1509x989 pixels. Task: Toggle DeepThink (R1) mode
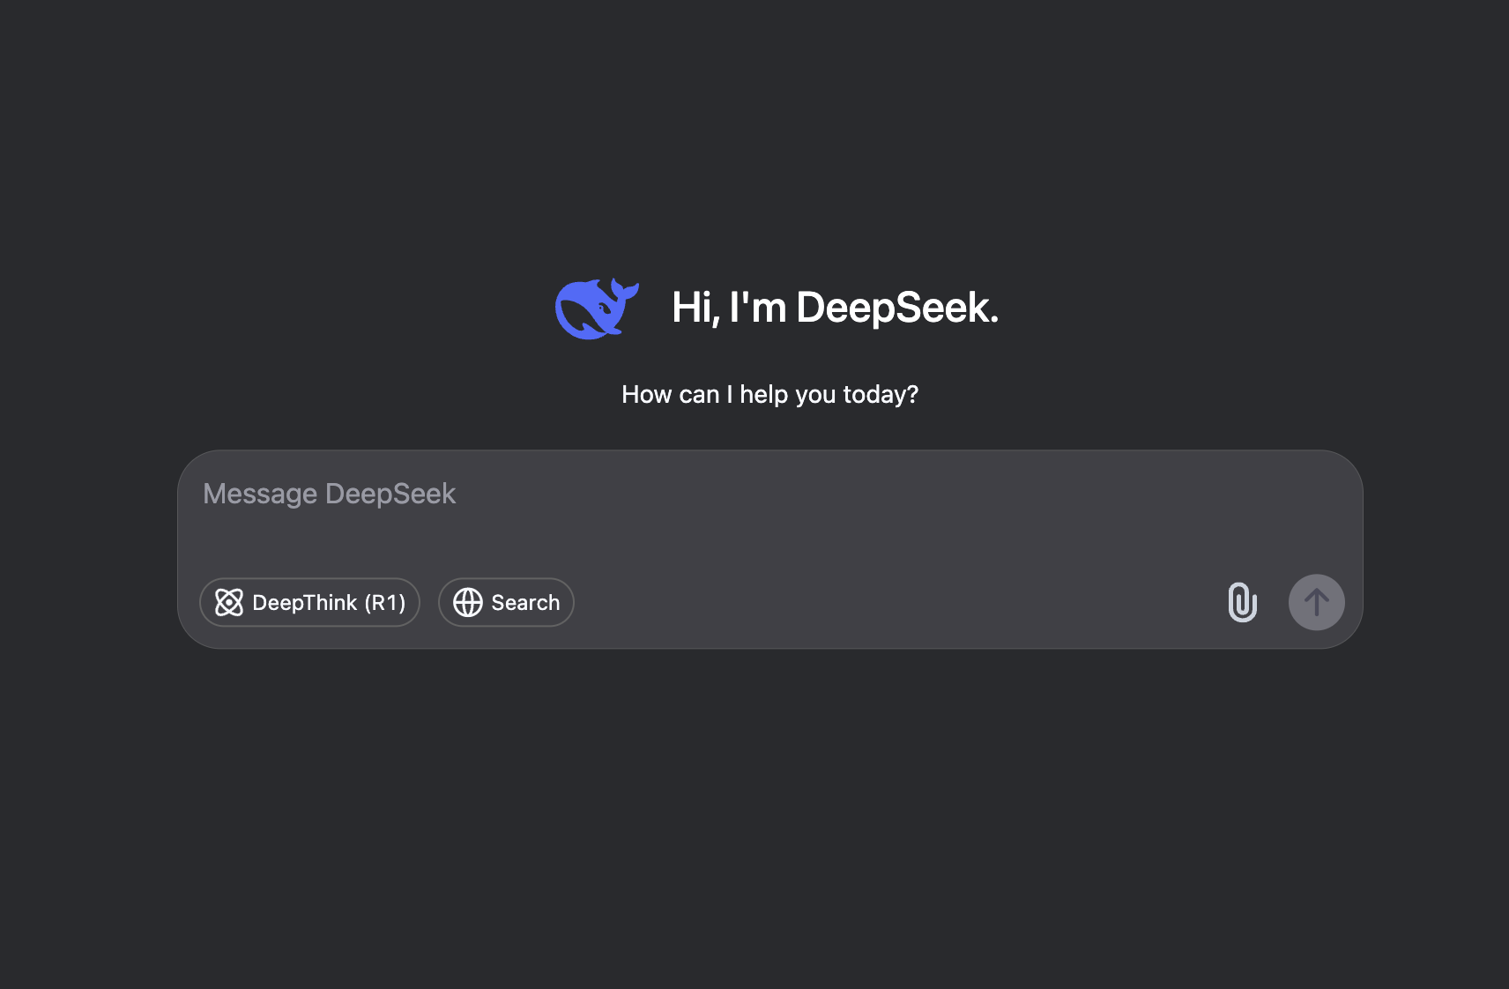coord(309,602)
